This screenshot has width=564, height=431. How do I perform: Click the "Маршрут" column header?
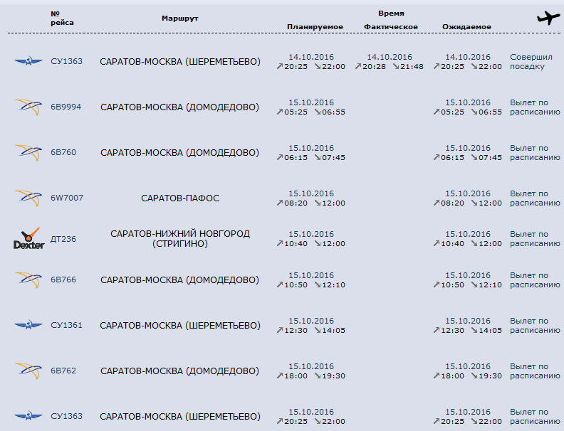tap(180, 17)
